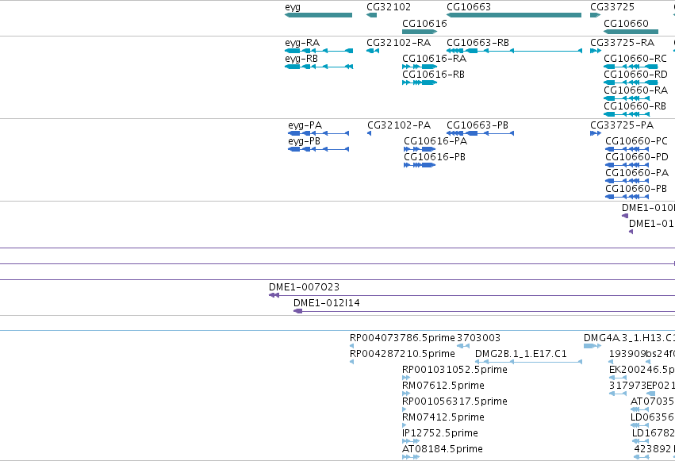Click the eyg-RA transcript glyph
Image resolution: width=675 pixels, height=461 pixels.
[319, 51]
